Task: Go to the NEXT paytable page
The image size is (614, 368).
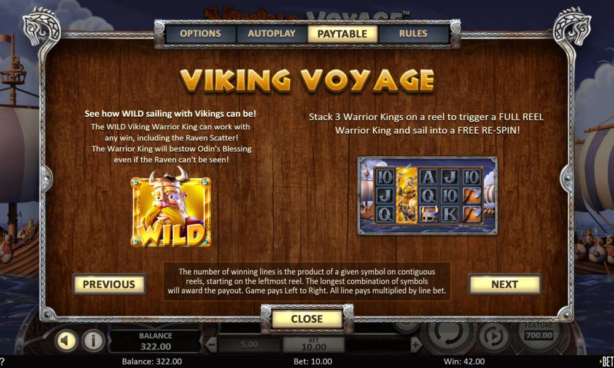Action: pos(505,285)
